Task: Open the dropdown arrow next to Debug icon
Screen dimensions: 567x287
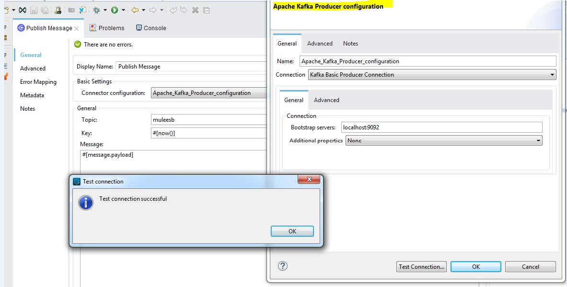Action: [105, 10]
